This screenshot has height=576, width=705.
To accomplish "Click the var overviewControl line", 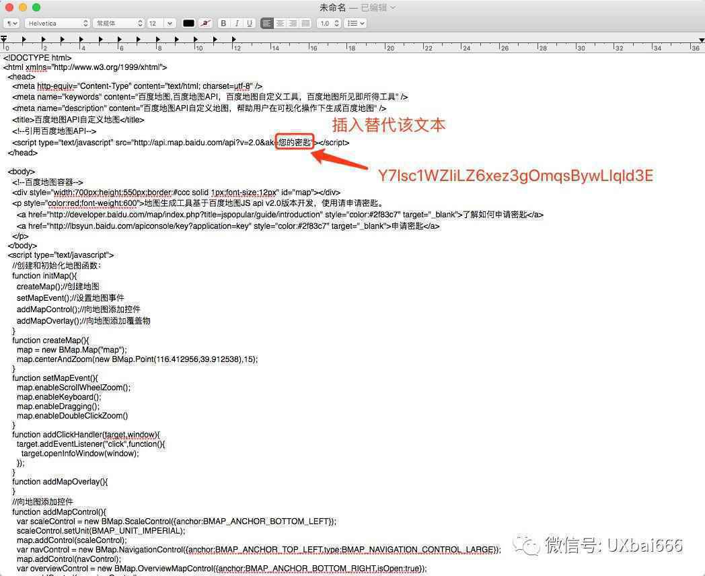I will pyautogui.click(x=222, y=569).
